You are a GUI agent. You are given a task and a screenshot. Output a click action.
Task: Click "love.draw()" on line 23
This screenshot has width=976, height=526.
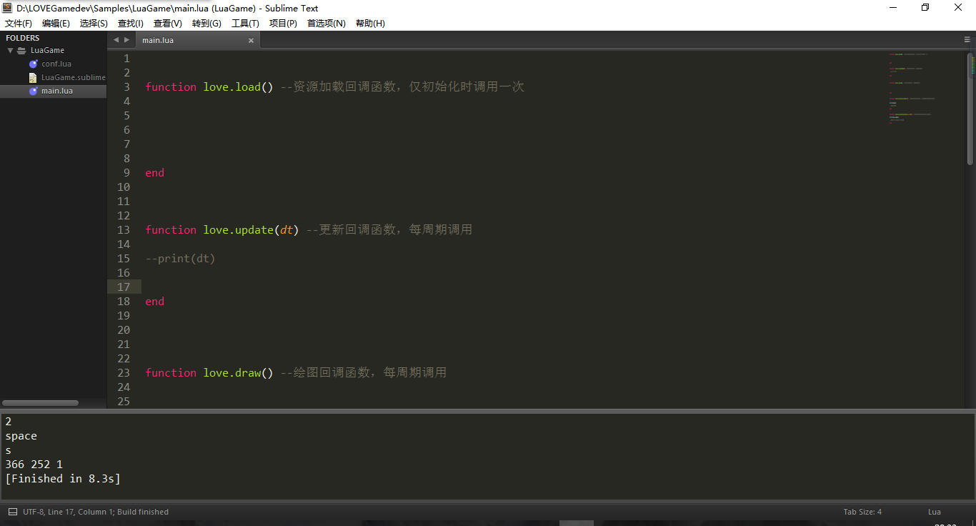pyautogui.click(x=239, y=373)
